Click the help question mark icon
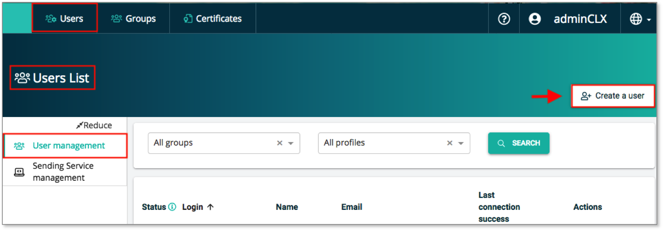The height and width of the screenshot is (231, 663). tap(504, 19)
